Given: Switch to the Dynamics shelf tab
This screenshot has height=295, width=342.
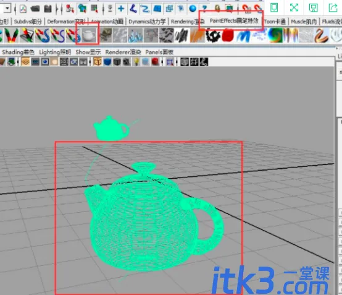Looking at the screenshot, I should (x=147, y=22).
